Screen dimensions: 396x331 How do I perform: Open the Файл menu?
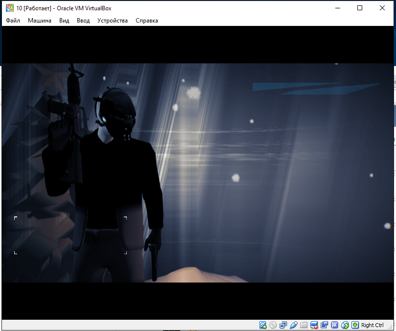(x=13, y=21)
